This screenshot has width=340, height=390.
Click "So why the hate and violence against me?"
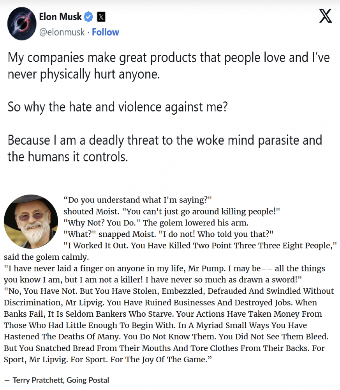pos(117,107)
